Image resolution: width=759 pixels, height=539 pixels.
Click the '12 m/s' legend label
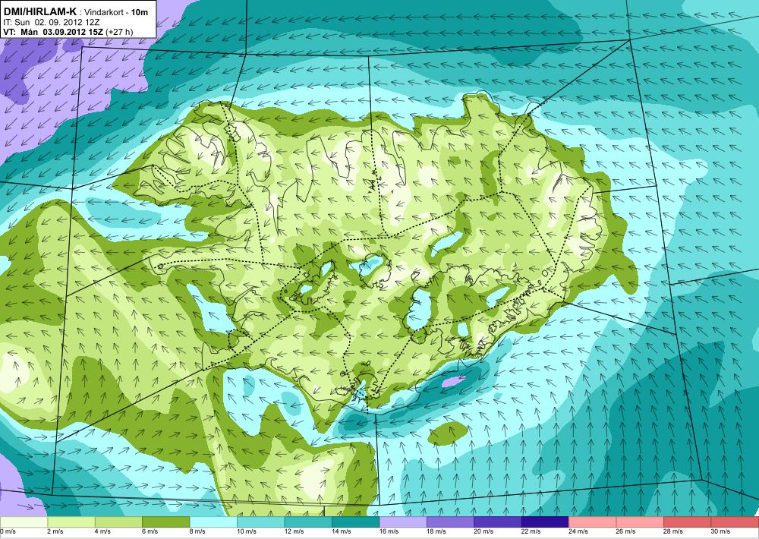click(294, 531)
